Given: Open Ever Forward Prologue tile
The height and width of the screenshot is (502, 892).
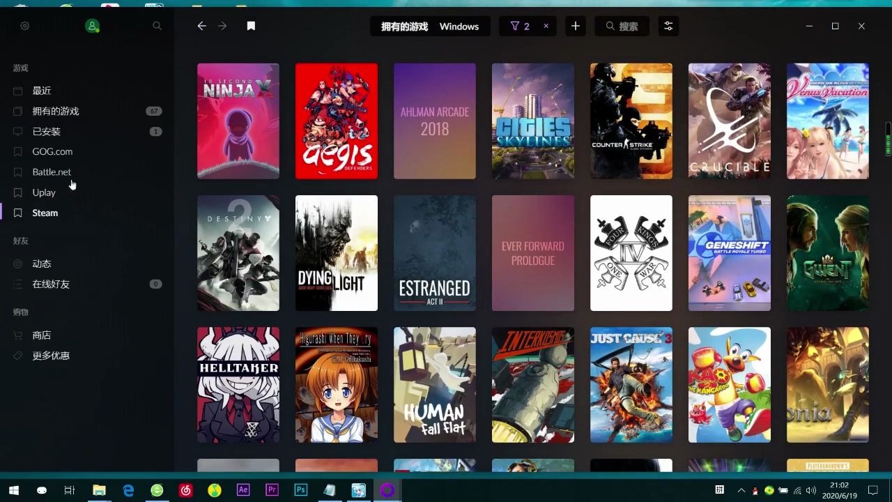Looking at the screenshot, I should (x=533, y=253).
